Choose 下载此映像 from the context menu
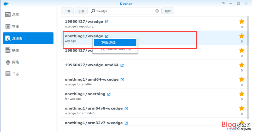The image size is (253, 132). [115, 42]
